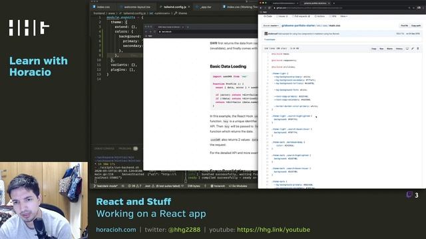Click the https://hhg.link/youtube link
This screenshot has height=239, width=426.
(x=274, y=230)
